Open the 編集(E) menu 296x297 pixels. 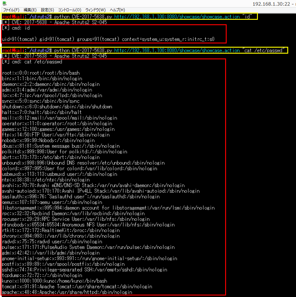[30, 10]
